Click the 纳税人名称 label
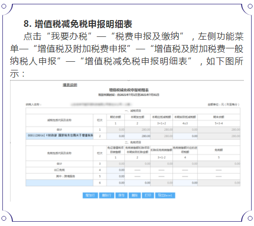The width and height of the screenshot is (254, 226). [34, 104]
